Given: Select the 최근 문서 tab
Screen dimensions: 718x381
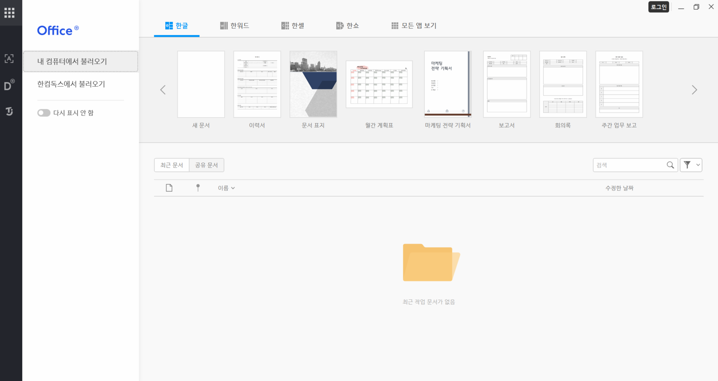Looking at the screenshot, I should point(172,165).
